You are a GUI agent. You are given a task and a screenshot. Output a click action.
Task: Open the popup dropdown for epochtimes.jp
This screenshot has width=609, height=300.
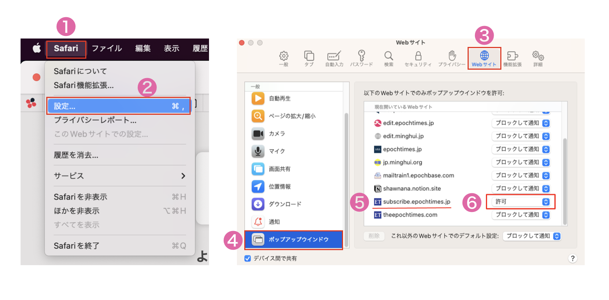521,149
